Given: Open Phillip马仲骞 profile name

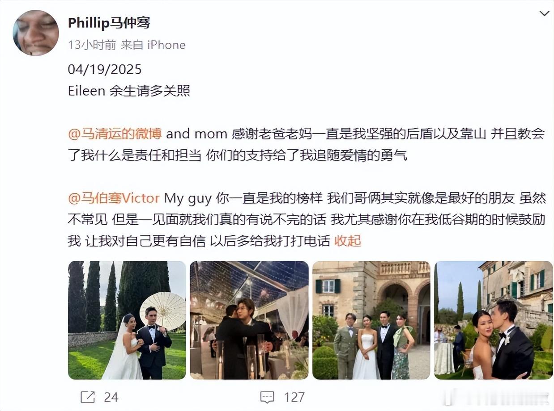Looking at the screenshot, I should click(109, 23).
